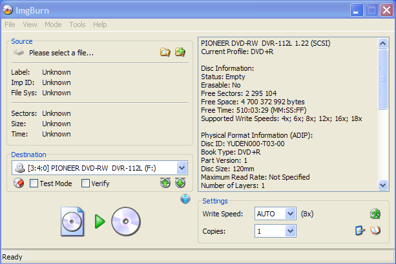The width and height of the screenshot is (396, 264).
Task: Click the gray drive icon beside file prompt
Action: pyautogui.click(x=19, y=52)
